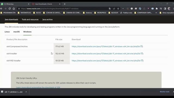Bookmark this page with the star icon

[x=118, y=8]
